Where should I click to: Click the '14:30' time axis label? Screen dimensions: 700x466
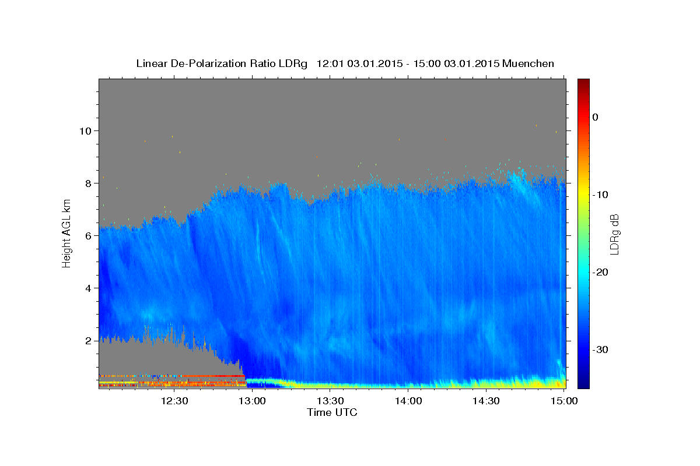[486, 401]
